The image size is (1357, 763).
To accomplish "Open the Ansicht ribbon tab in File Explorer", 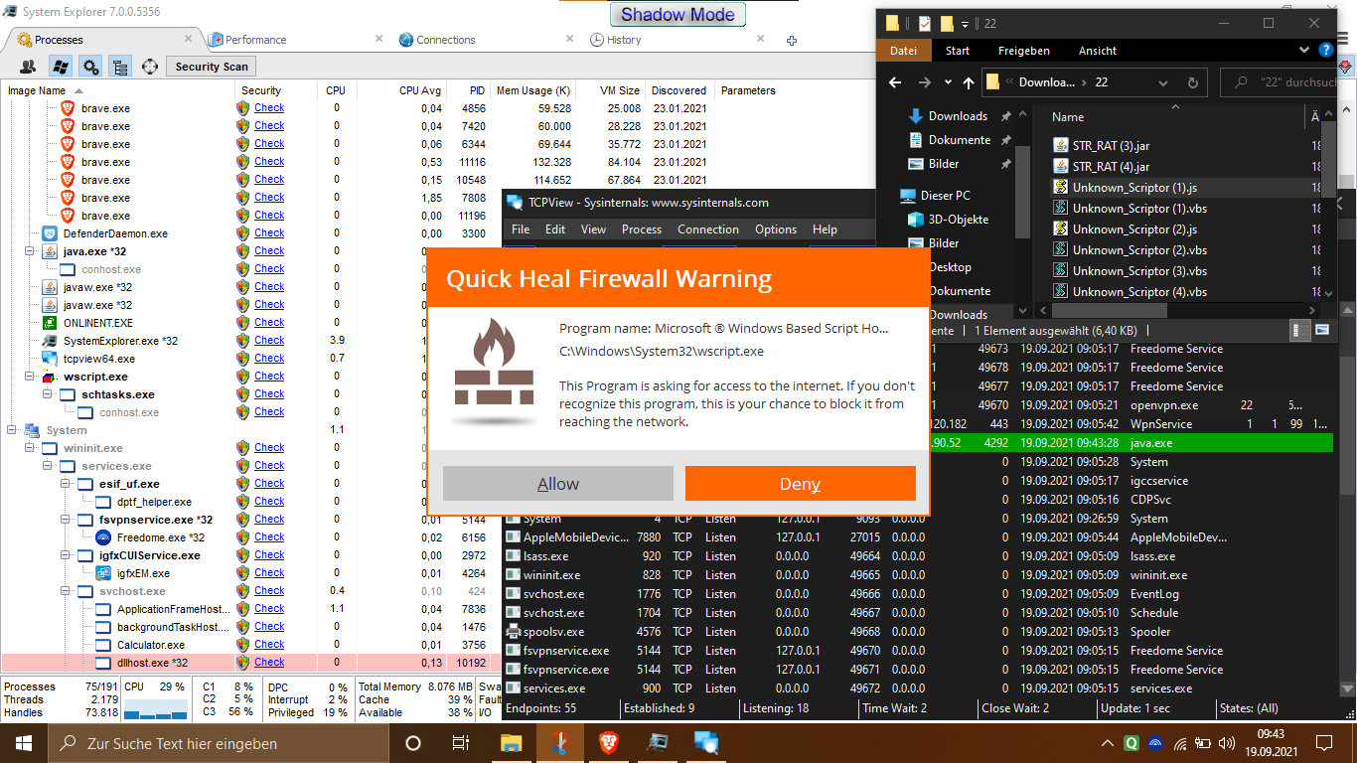I will pyautogui.click(x=1098, y=51).
